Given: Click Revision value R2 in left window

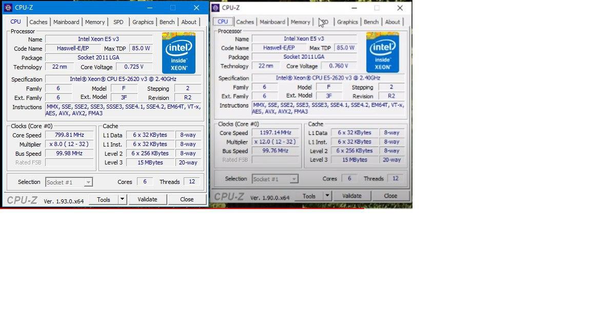Looking at the screenshot, I should (188, 97).
